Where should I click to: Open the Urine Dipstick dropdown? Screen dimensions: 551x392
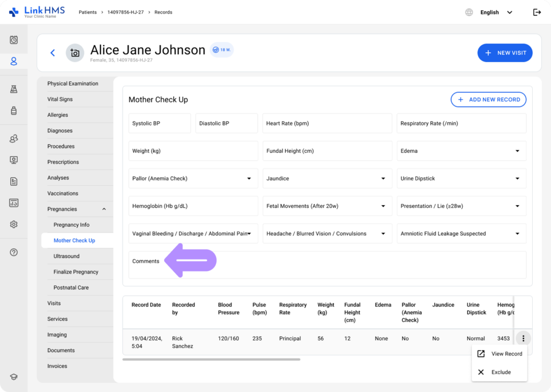coord(461,179)
